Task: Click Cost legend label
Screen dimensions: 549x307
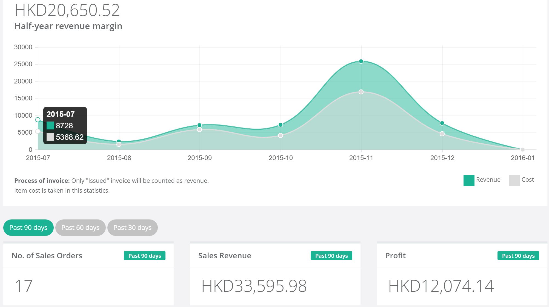Action: tap(528, 180)
